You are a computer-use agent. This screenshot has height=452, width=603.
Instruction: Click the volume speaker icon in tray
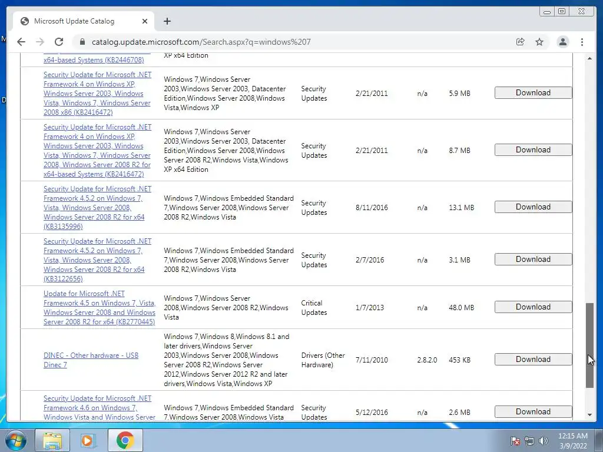(543, 441)
